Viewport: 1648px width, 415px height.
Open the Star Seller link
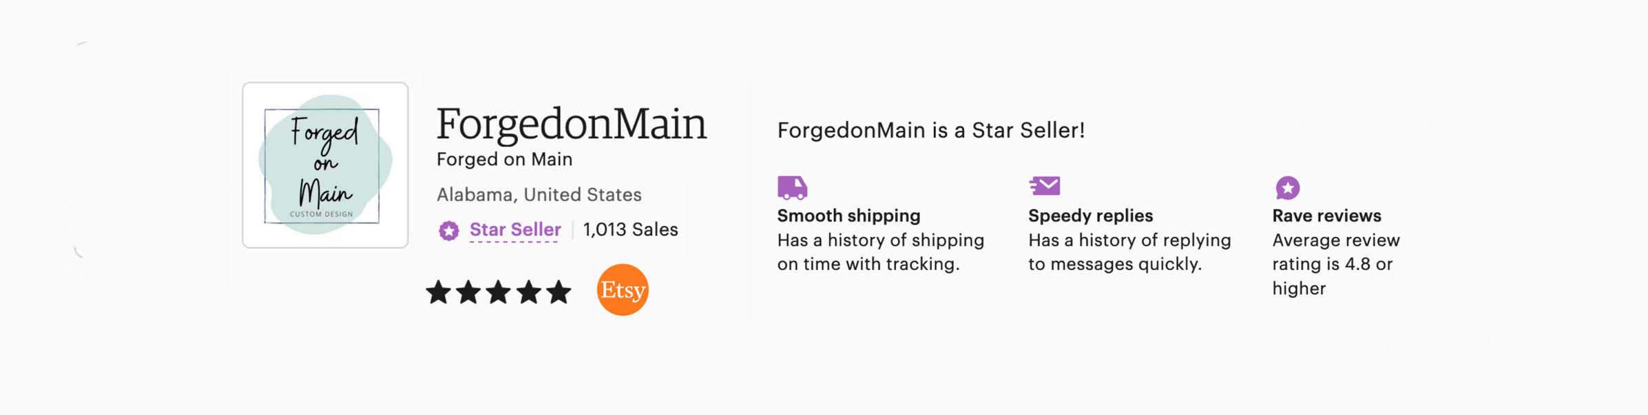point(514,230)
